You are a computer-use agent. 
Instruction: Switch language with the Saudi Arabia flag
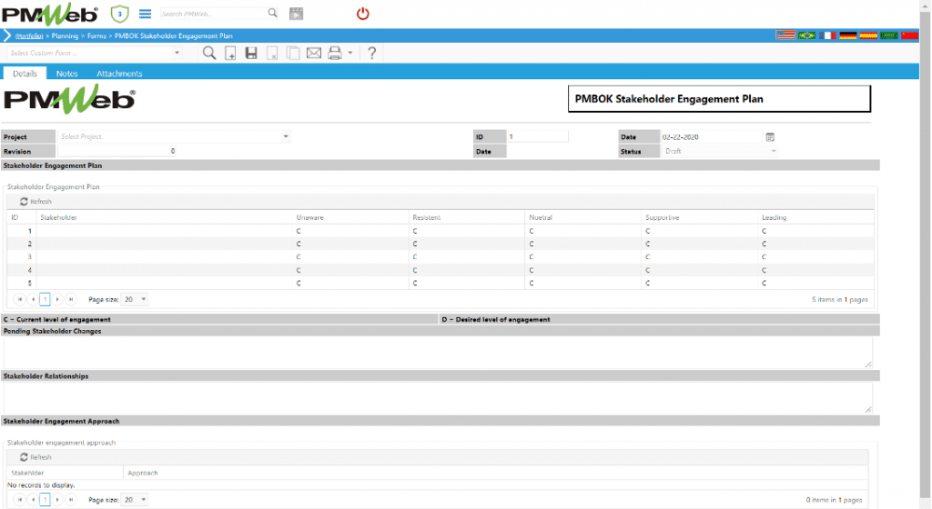pyautogui.click(x=888, y=35)
